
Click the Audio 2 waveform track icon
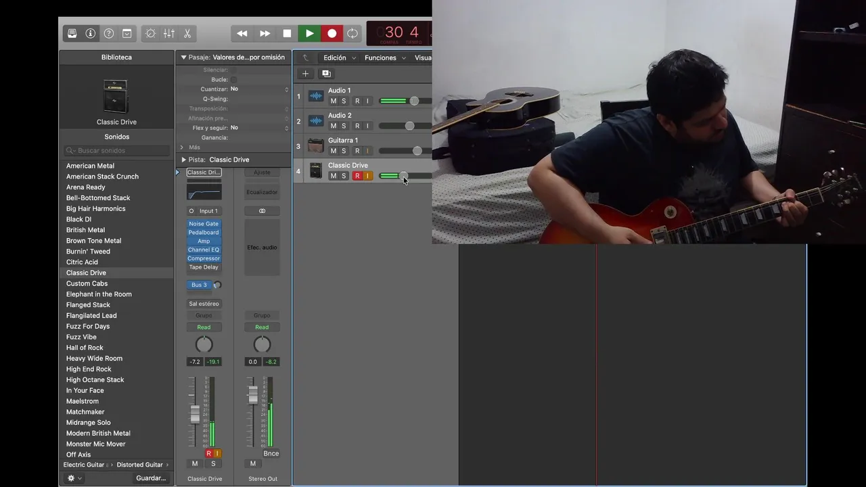pyautogui.click(x=315, y=121)
